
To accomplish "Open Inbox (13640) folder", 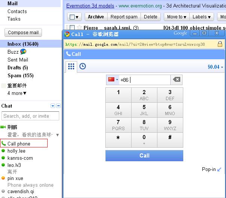I will pyautogui.click(x=23, y=44).
